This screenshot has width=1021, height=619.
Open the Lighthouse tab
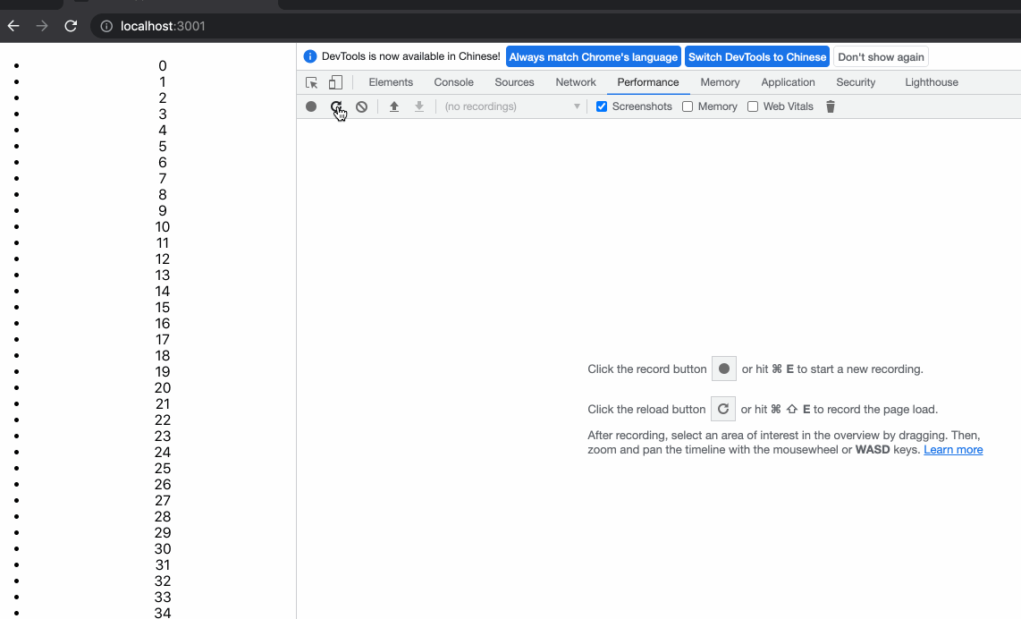click(931, 81)
